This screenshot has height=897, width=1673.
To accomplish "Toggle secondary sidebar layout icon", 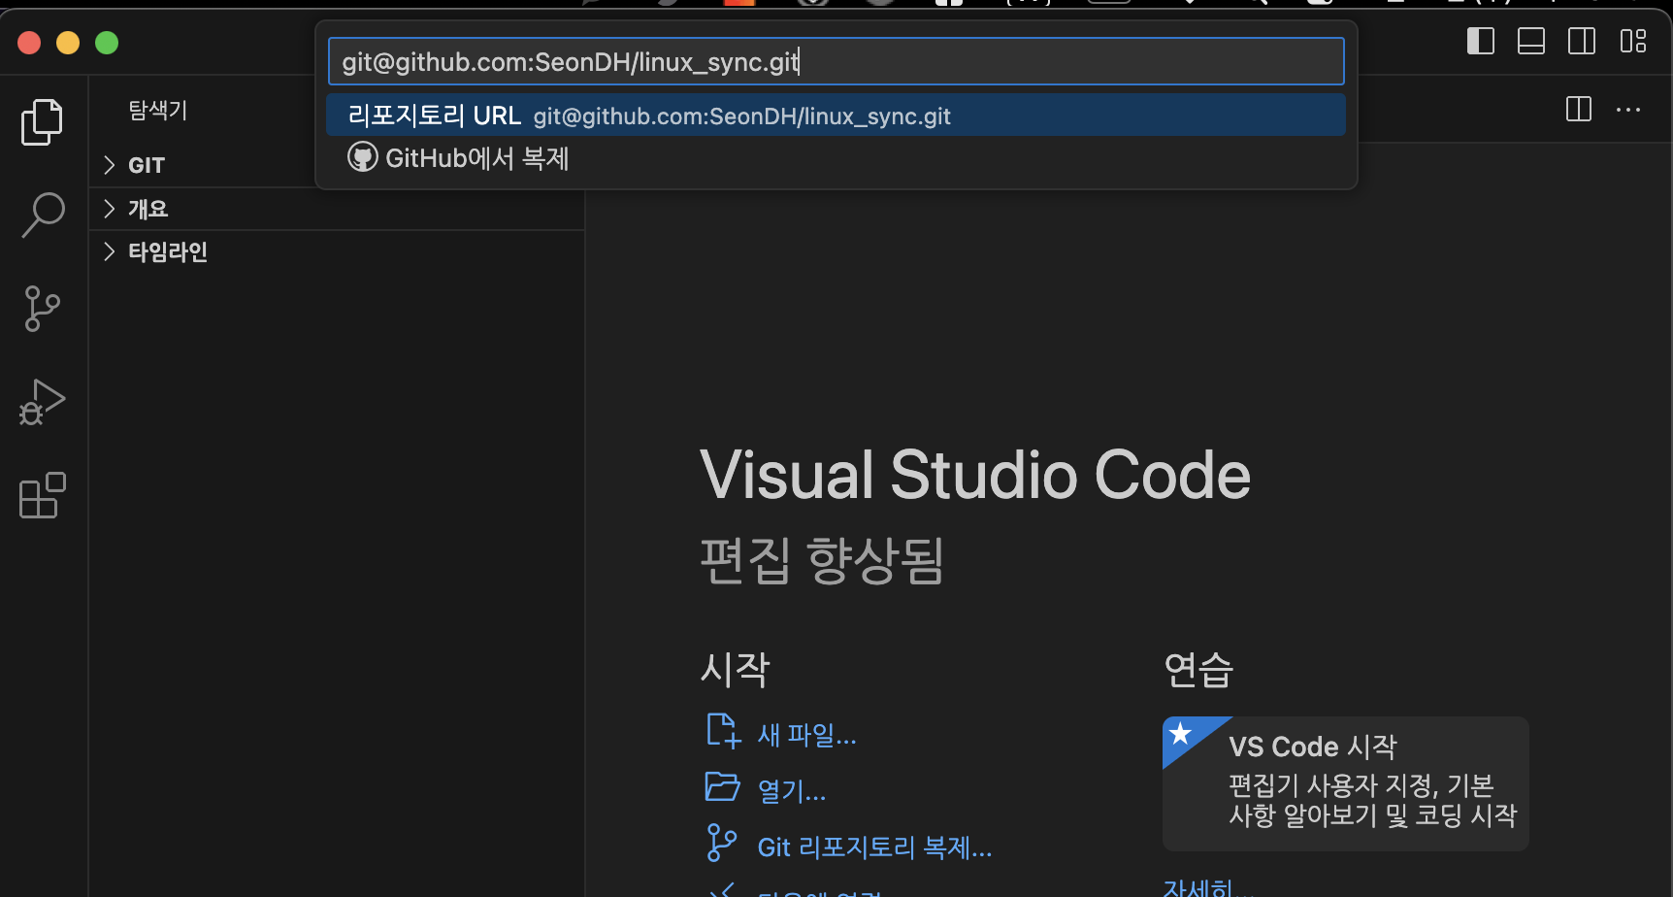I will click(1582, 41).
